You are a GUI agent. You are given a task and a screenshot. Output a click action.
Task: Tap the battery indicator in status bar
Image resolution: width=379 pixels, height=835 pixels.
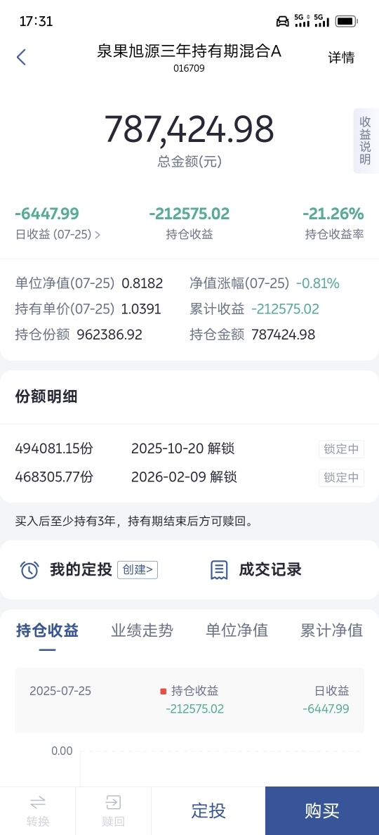point(347,21)
